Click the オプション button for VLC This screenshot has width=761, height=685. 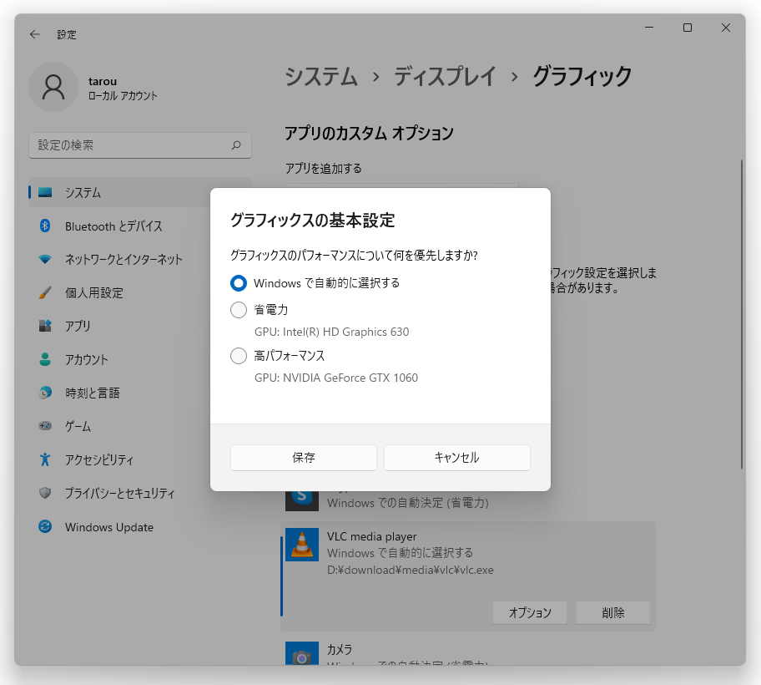pos(530,613)
